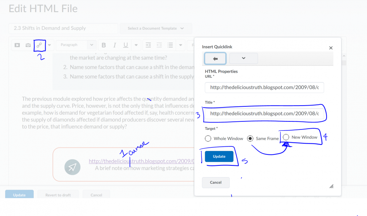367x216 pixels.
Task: Close the Insert Quicklink dialog with X
Action: [x=331, y=48]
